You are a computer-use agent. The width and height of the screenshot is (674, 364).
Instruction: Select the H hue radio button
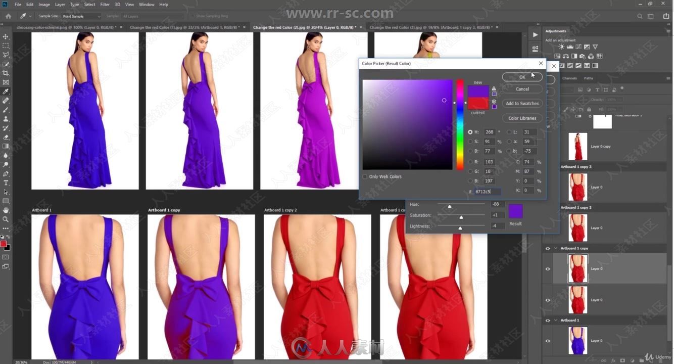pos(470,132)
